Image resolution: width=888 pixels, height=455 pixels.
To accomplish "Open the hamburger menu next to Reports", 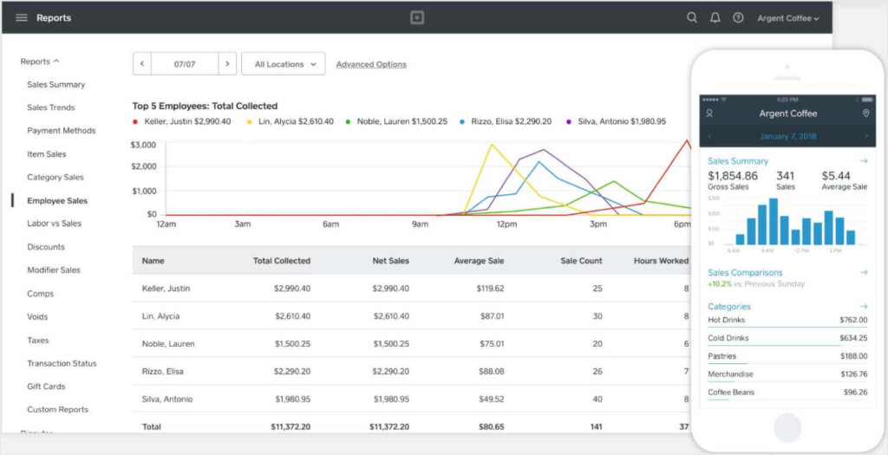I will [x=22, y=18].
